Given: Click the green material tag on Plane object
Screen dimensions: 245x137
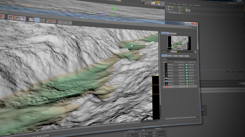Looking at the screenshot, I should click(x=187, y=7).
